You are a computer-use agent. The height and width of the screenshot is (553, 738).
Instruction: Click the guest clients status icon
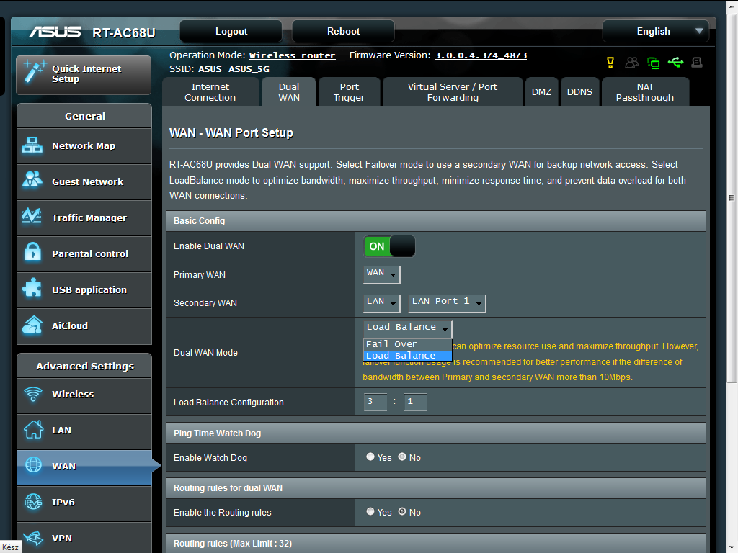tap(631, 63)
